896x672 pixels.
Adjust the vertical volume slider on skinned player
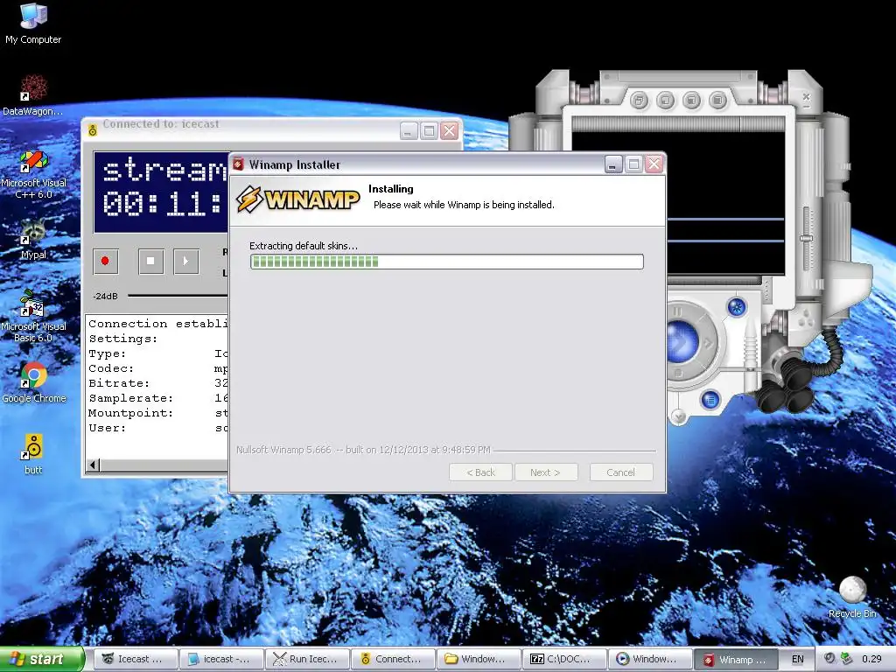[x=806, y=237]
